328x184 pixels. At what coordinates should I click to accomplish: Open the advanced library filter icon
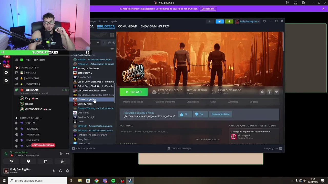[112, 49]
